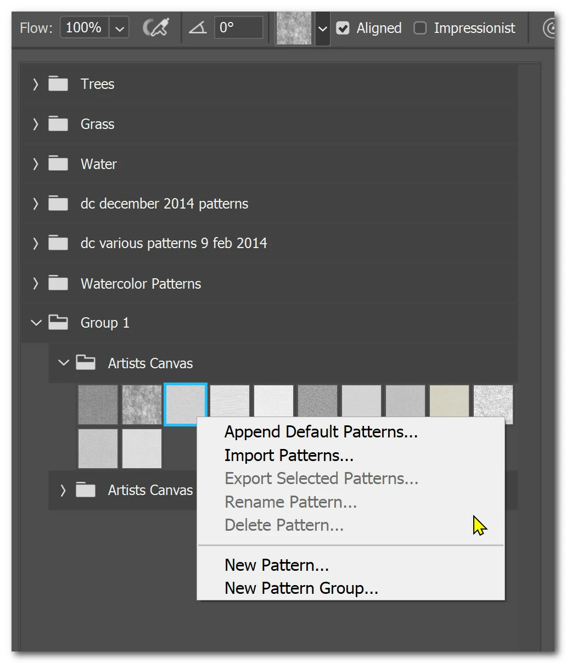Choose Append Default Patterns from context menu
This screenshot has width=566, height=663.
point(321,432)
